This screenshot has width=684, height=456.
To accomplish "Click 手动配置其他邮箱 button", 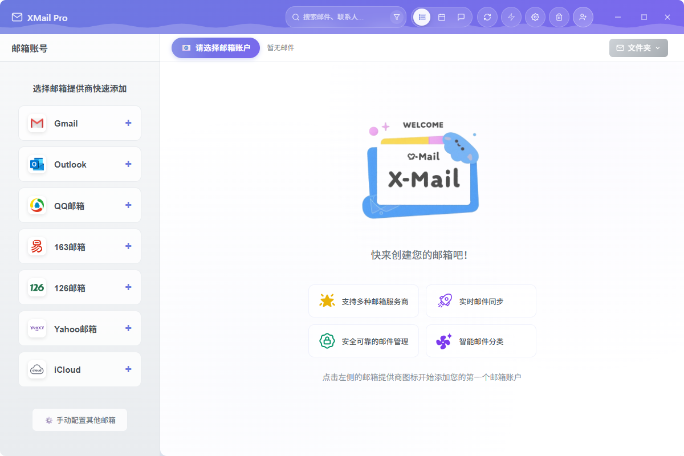I will pyautogui.click(x=79, y=420).
